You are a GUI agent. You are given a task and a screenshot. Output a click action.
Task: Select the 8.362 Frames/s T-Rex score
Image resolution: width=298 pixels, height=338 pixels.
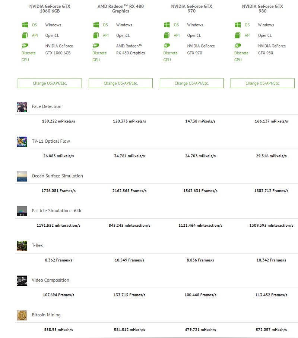[58, 260]
